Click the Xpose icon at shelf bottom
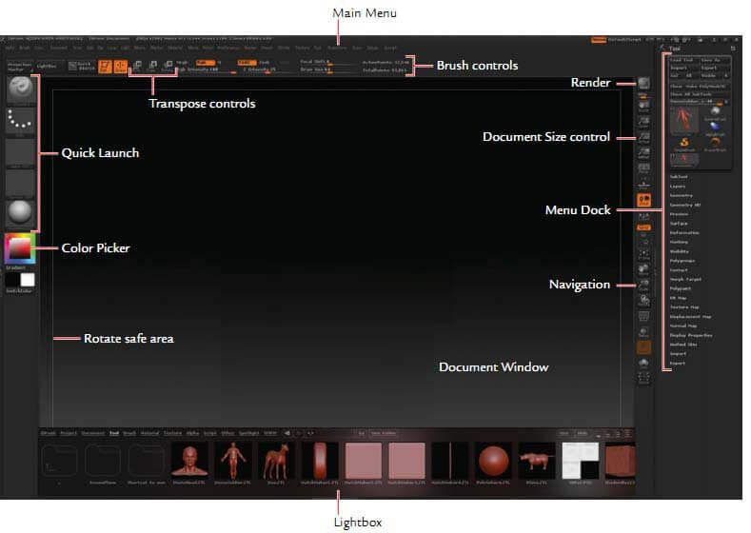Screen dimensions: 751x533 tap(643, 378)
